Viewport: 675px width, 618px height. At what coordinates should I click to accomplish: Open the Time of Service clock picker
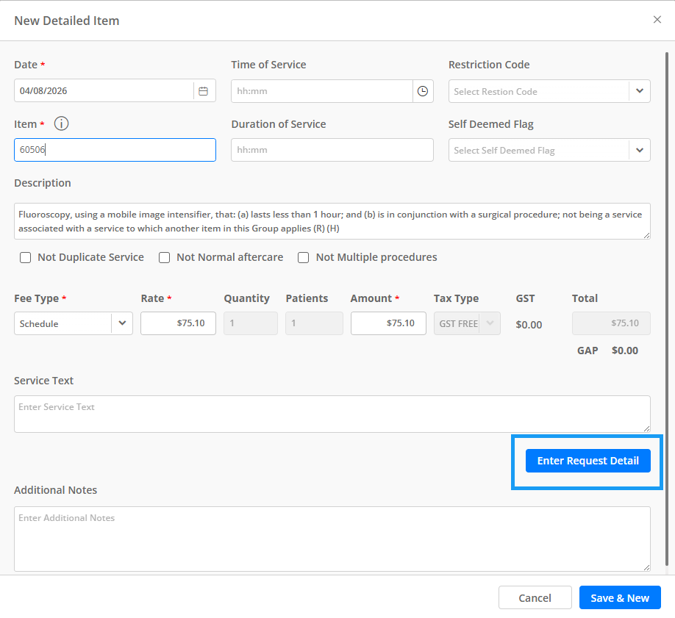pyautogui.click(x=423, y=91)
